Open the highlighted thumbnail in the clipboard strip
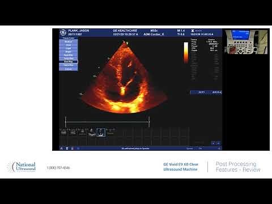 101,132
